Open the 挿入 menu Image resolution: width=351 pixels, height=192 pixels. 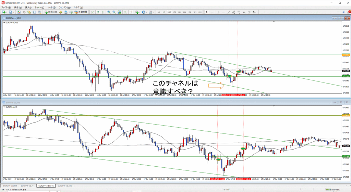28,8
